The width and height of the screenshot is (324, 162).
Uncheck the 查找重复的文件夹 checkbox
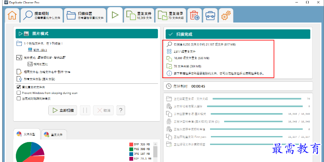point(19,87)
